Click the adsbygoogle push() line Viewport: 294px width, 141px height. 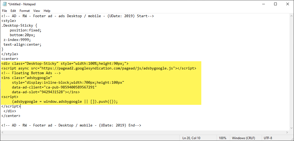(65, 102)
